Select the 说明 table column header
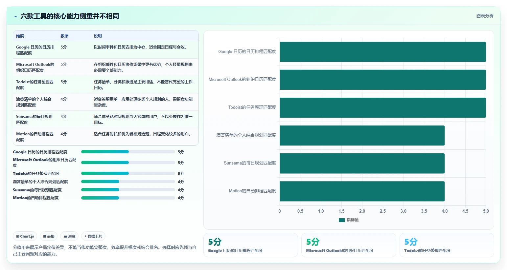 [98, 36]
